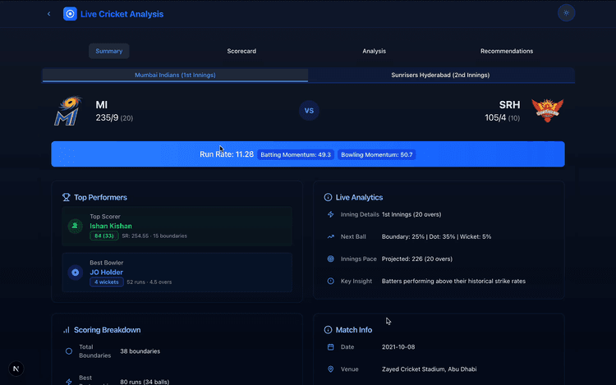
Task: Open the Scorecard tab
Action: 241,51
